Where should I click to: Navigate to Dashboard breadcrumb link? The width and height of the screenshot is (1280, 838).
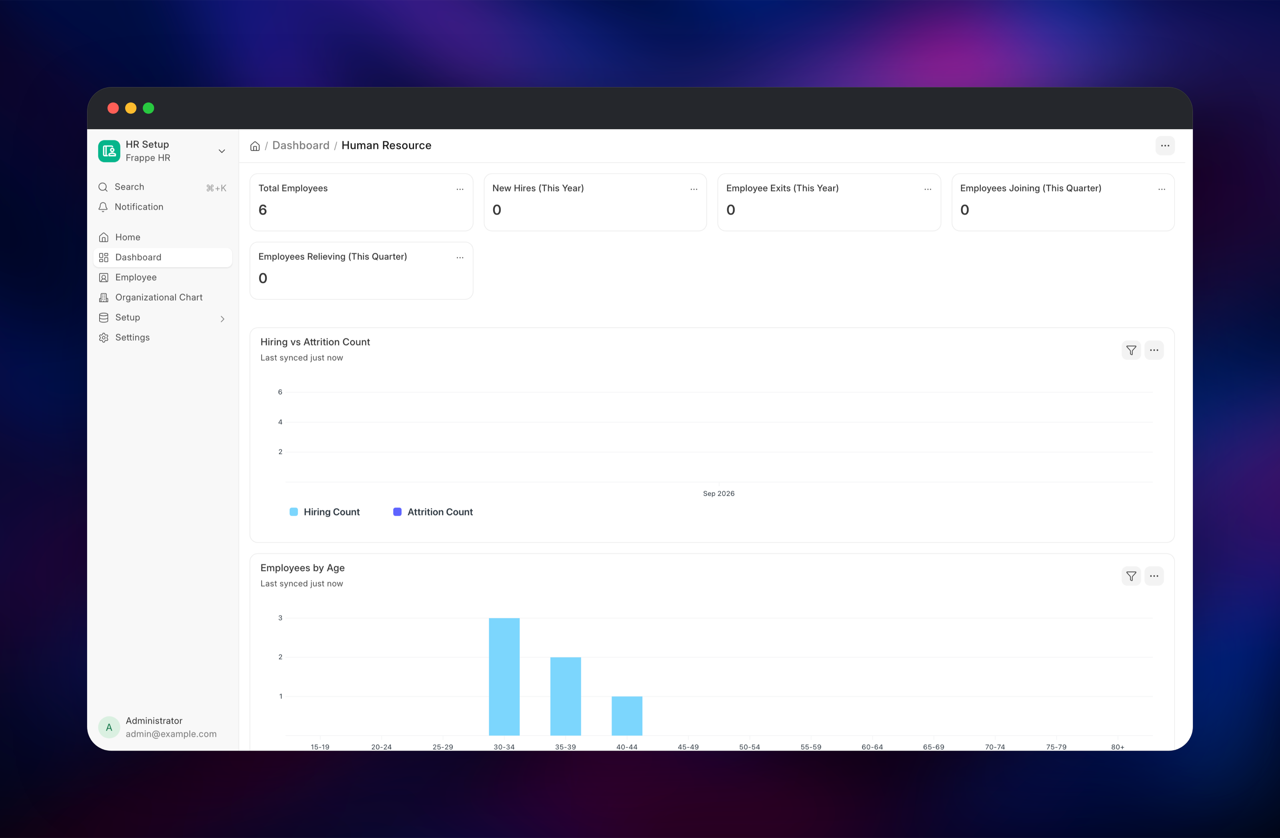(301, 145)
